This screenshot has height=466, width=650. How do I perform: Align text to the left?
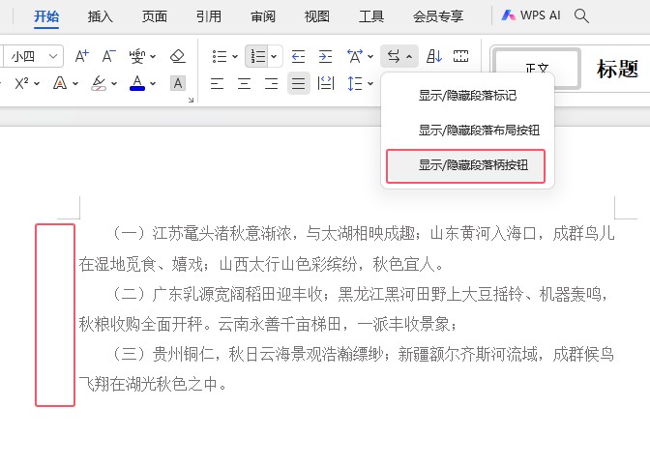(218, 83)
